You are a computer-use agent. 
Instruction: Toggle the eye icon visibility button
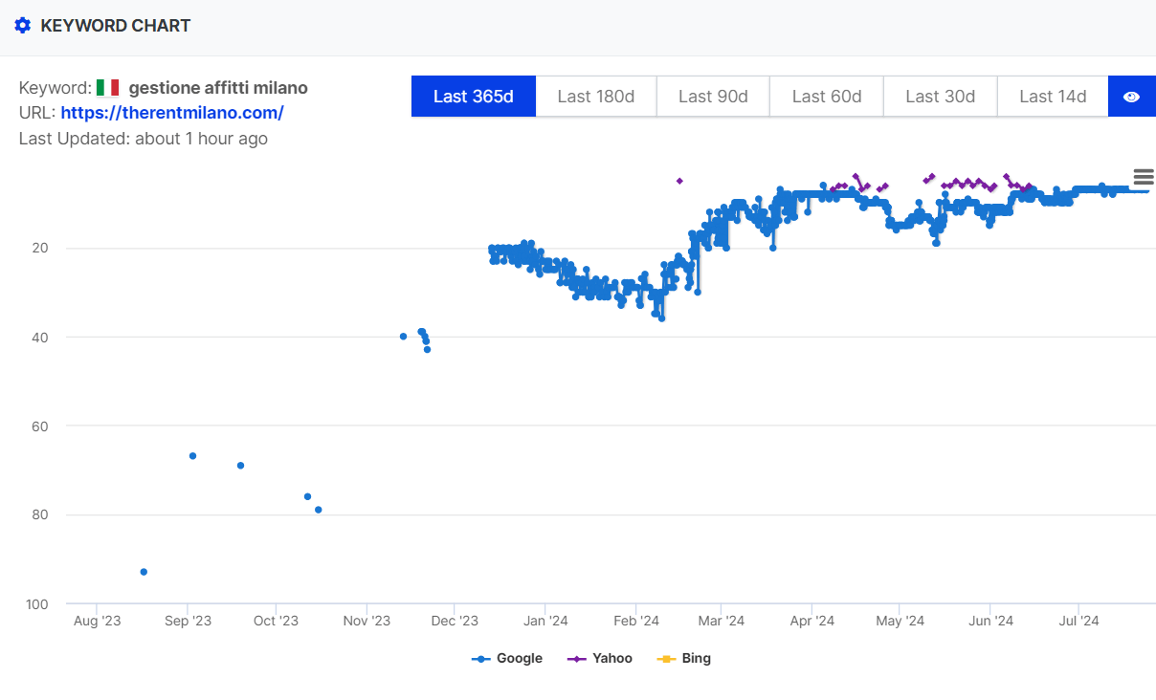(x=1131, y=97)
